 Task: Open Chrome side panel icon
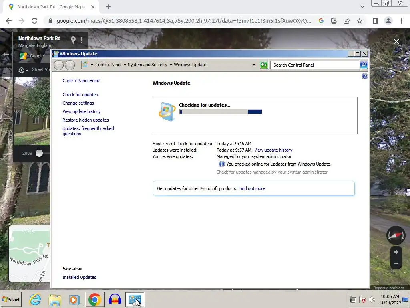[x=376, y=21]
